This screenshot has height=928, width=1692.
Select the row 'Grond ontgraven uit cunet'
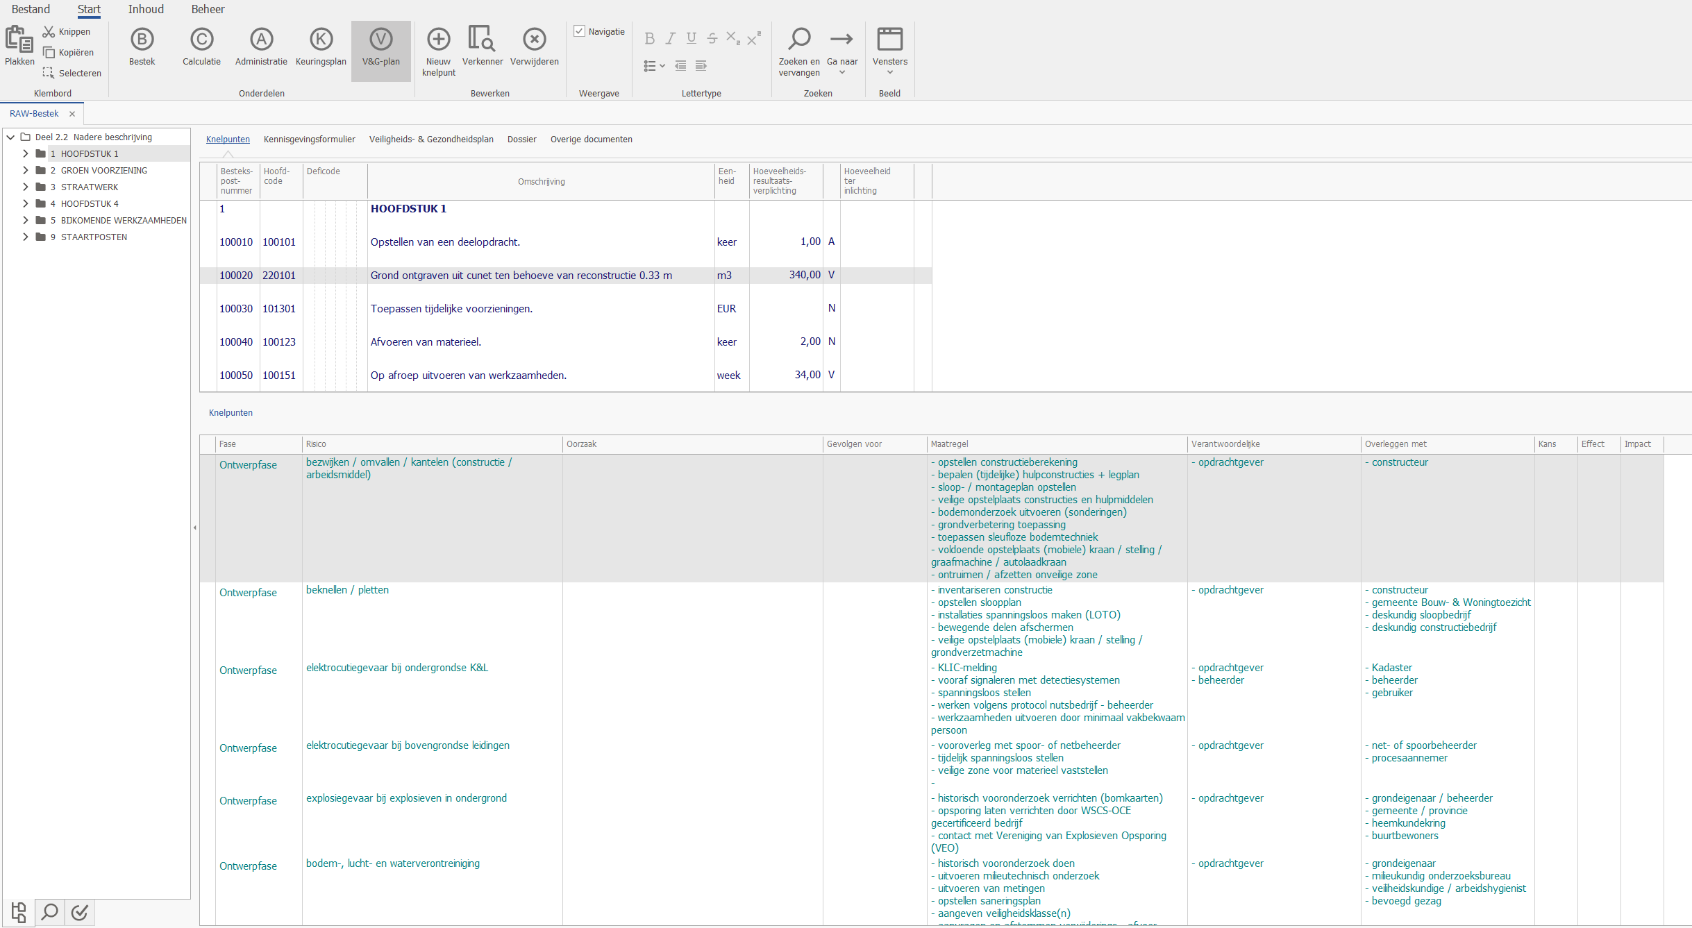565,276
